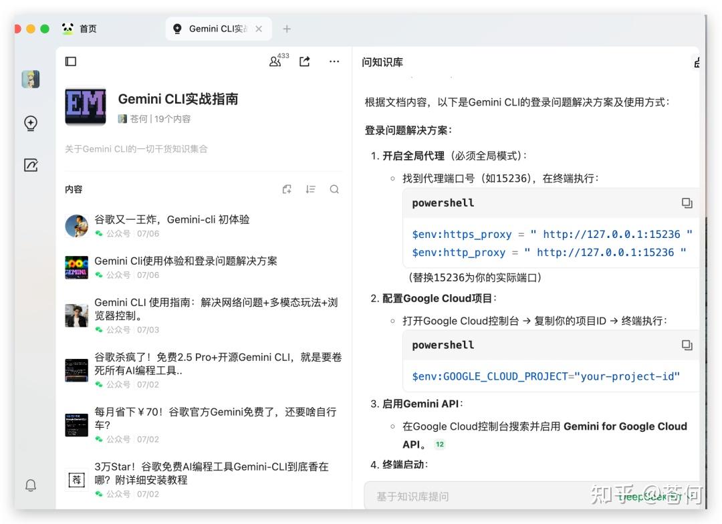Click the more options ellipsis icon

pos(334,61)
